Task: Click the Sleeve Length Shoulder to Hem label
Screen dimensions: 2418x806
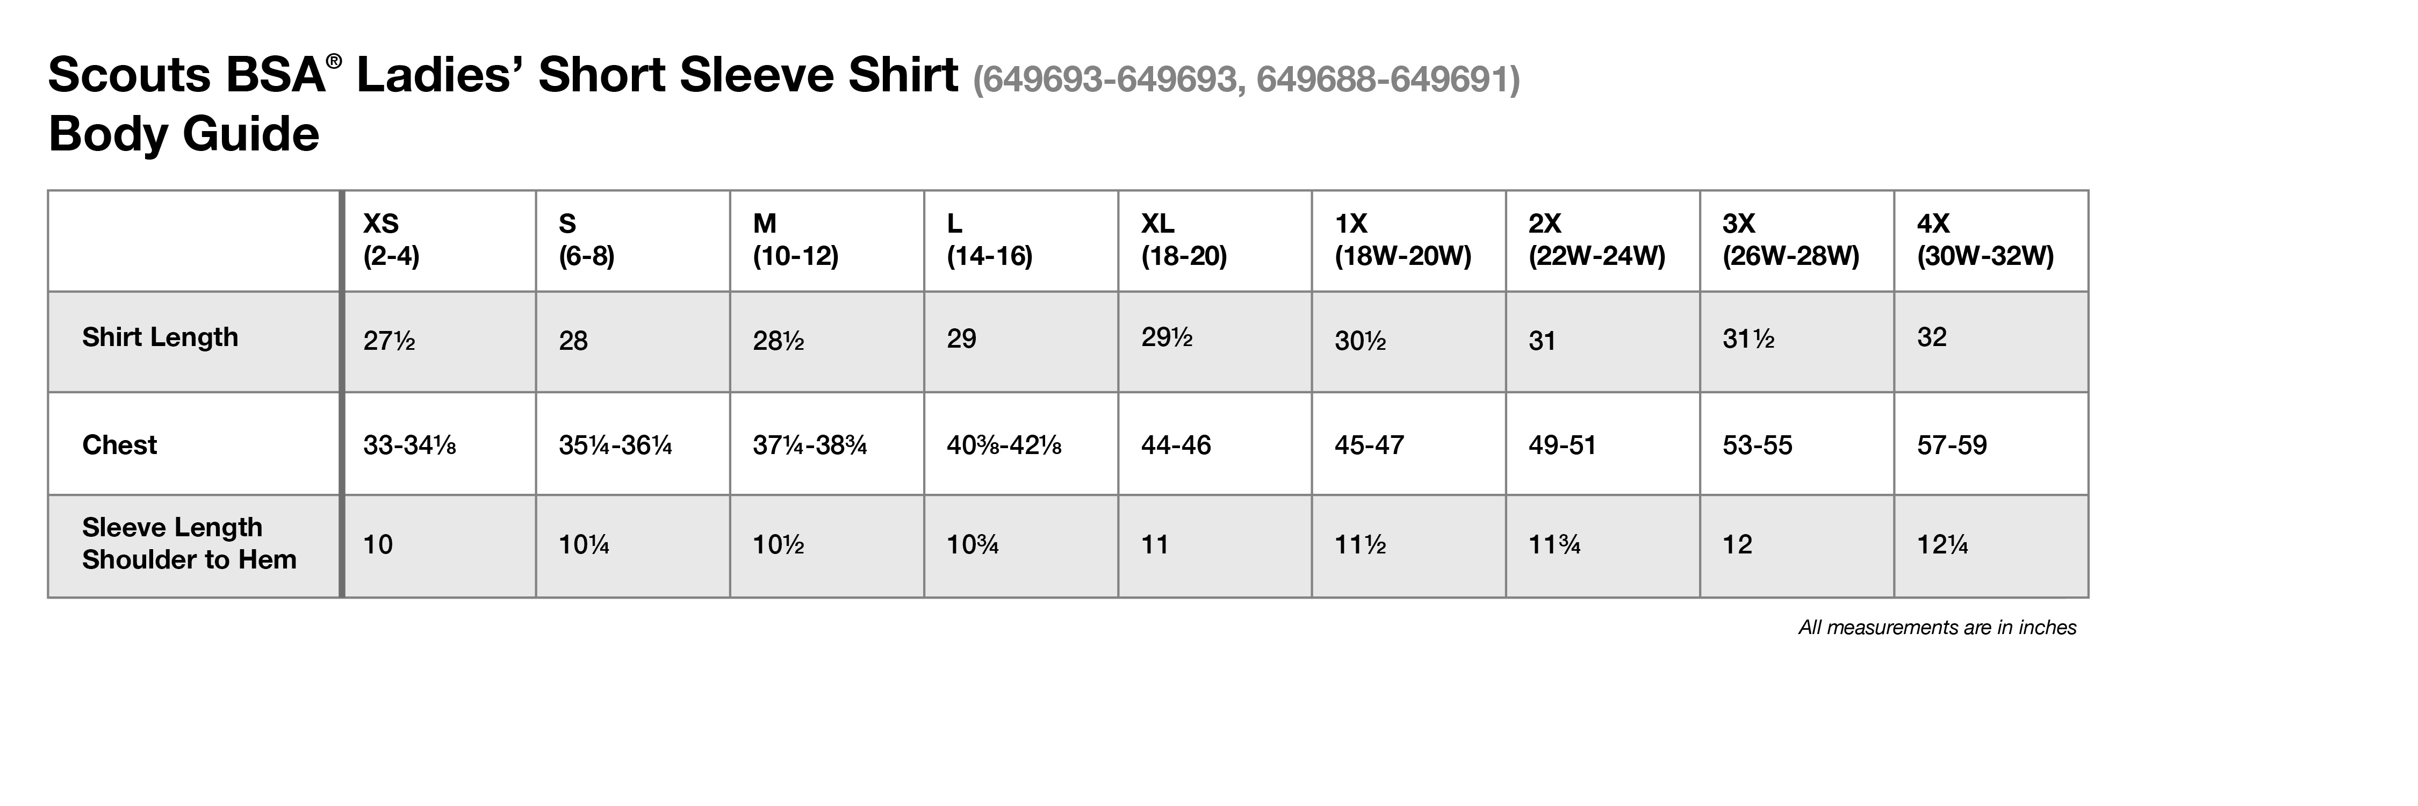Action: coord(189,543)
